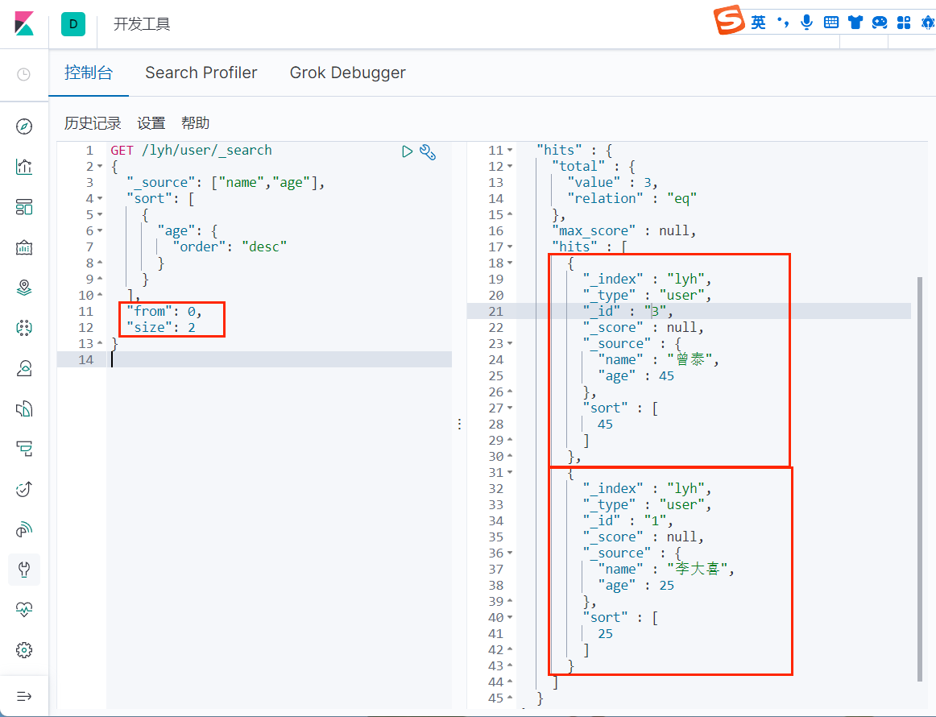936x717 pixels.
Task: Open Sogou game controller icon
Action: point(880,23)
